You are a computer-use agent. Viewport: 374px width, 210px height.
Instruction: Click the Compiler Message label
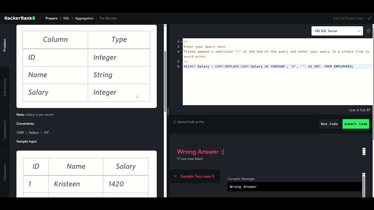[x=241, y=179]
